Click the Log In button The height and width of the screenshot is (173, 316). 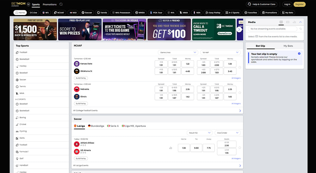click(287, 4)
